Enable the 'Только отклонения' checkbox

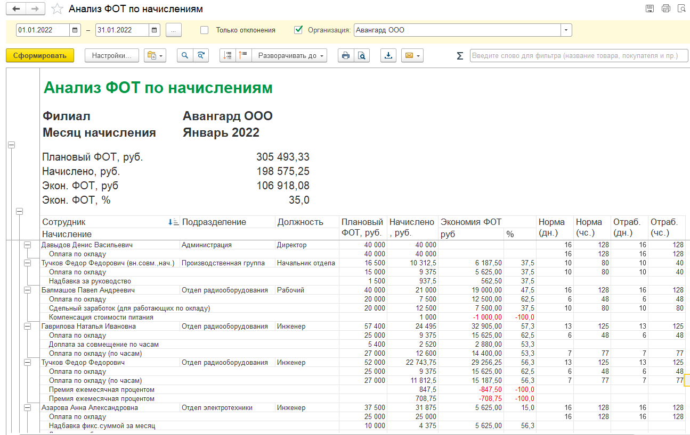[x=205, y=30]
